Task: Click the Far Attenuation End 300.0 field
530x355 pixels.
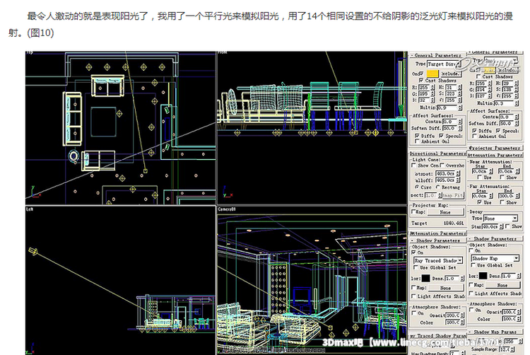Action: [507, 196]
